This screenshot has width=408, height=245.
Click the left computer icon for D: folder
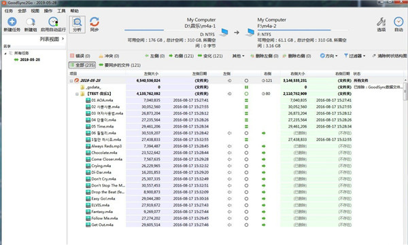click(x=224, y=33)
